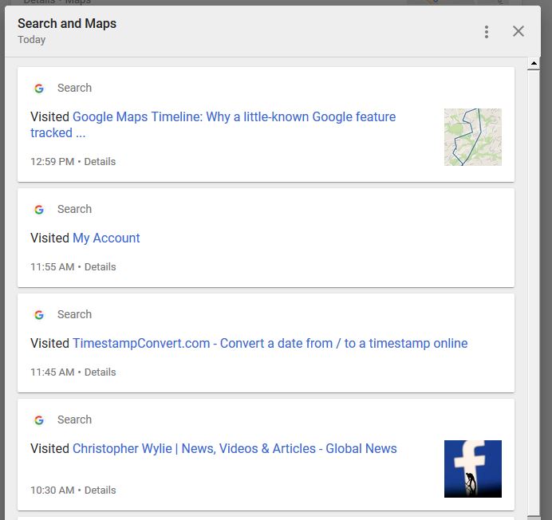Click the Facebook logo thumbnail image
The height and width of the screenshot is (520, 552).
pos(473,469)
